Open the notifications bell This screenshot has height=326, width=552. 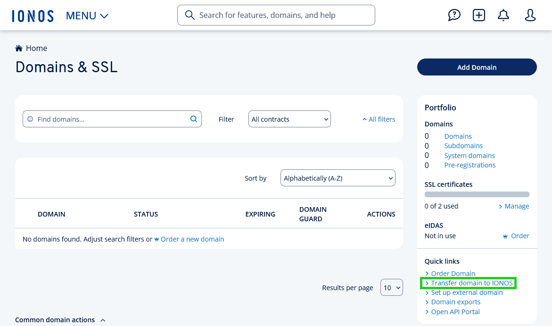[503, 15]
